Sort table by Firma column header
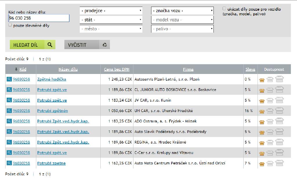Image resolution: width=297 pixels, height=180 pixels. 188,69
